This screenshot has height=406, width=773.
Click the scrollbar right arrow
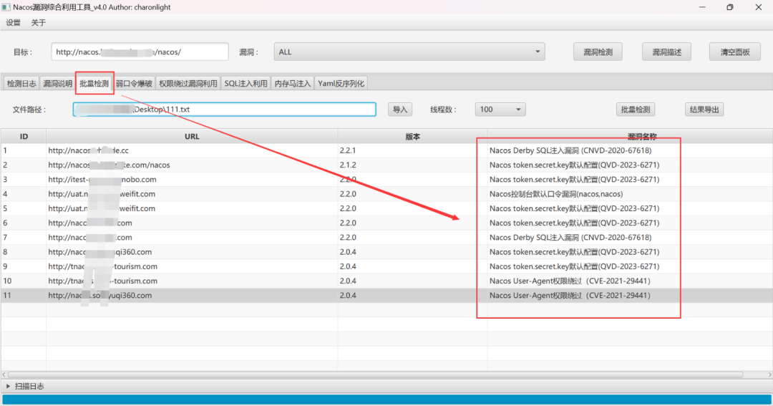point(769,375)
